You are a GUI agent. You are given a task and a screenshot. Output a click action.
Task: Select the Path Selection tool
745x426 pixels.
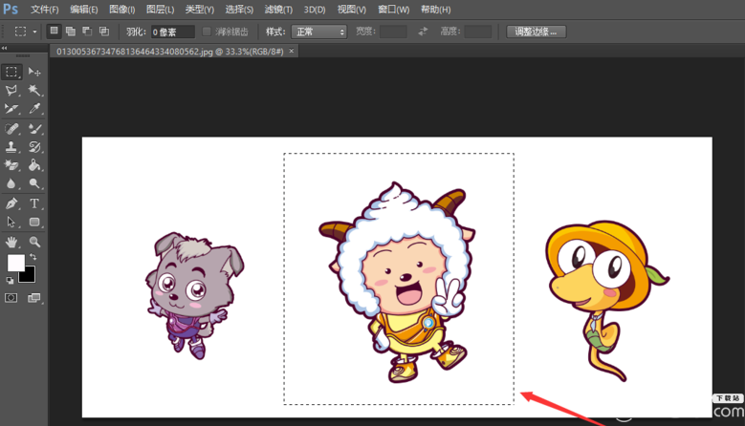point(11,222)
